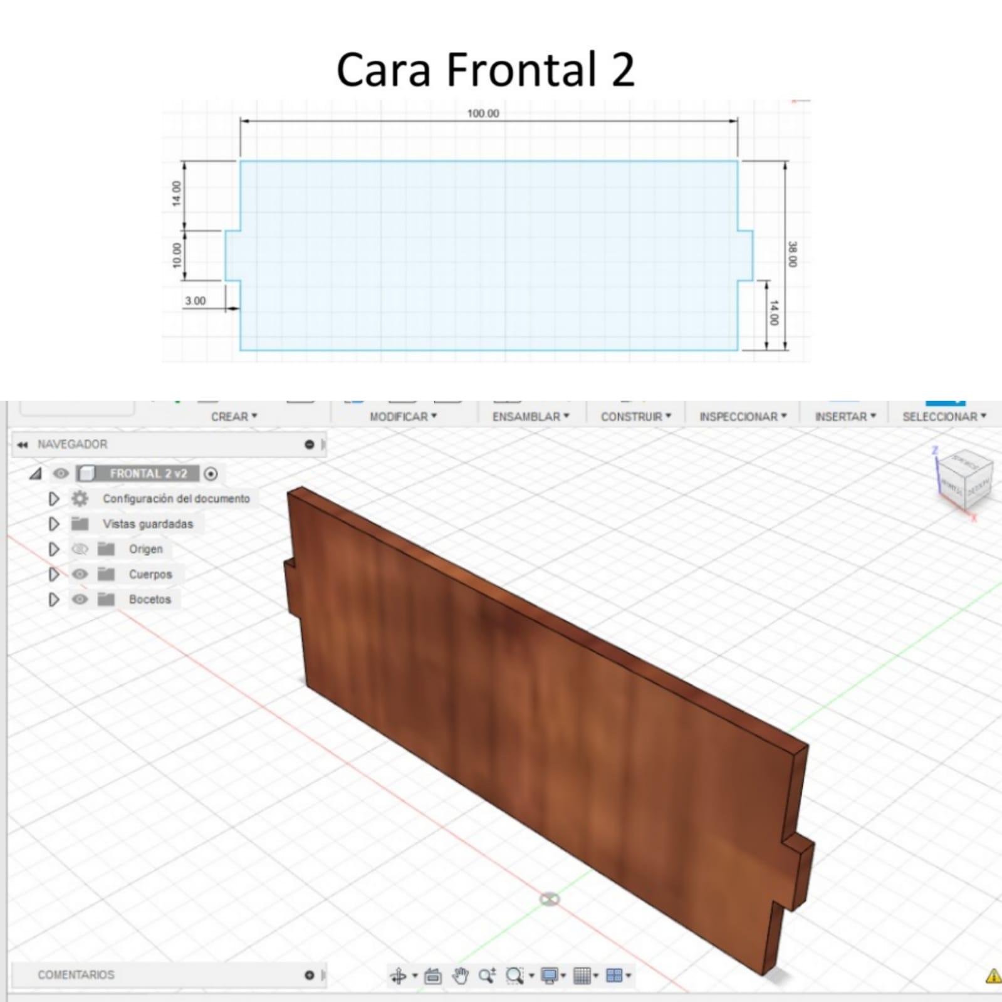Screen dimensions: 1002x1002
Task: Activate radio button next to FRONTAL 2 v2
Action: pyautogui.click(x=211, y=474)
